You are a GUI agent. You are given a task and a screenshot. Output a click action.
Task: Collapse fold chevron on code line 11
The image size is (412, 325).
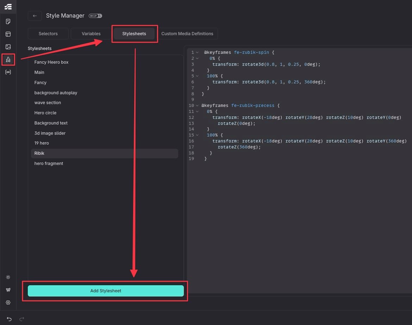point(197,111)
